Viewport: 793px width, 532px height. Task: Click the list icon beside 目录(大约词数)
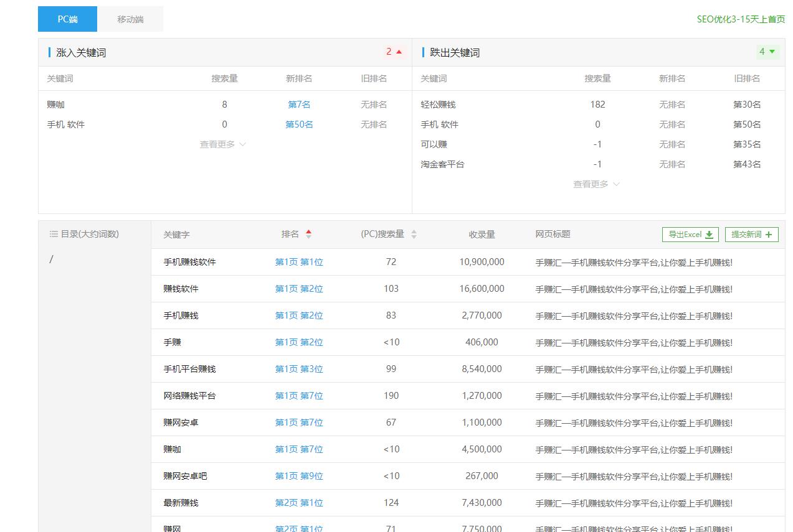pyautogui.click(x=52, y=234)
